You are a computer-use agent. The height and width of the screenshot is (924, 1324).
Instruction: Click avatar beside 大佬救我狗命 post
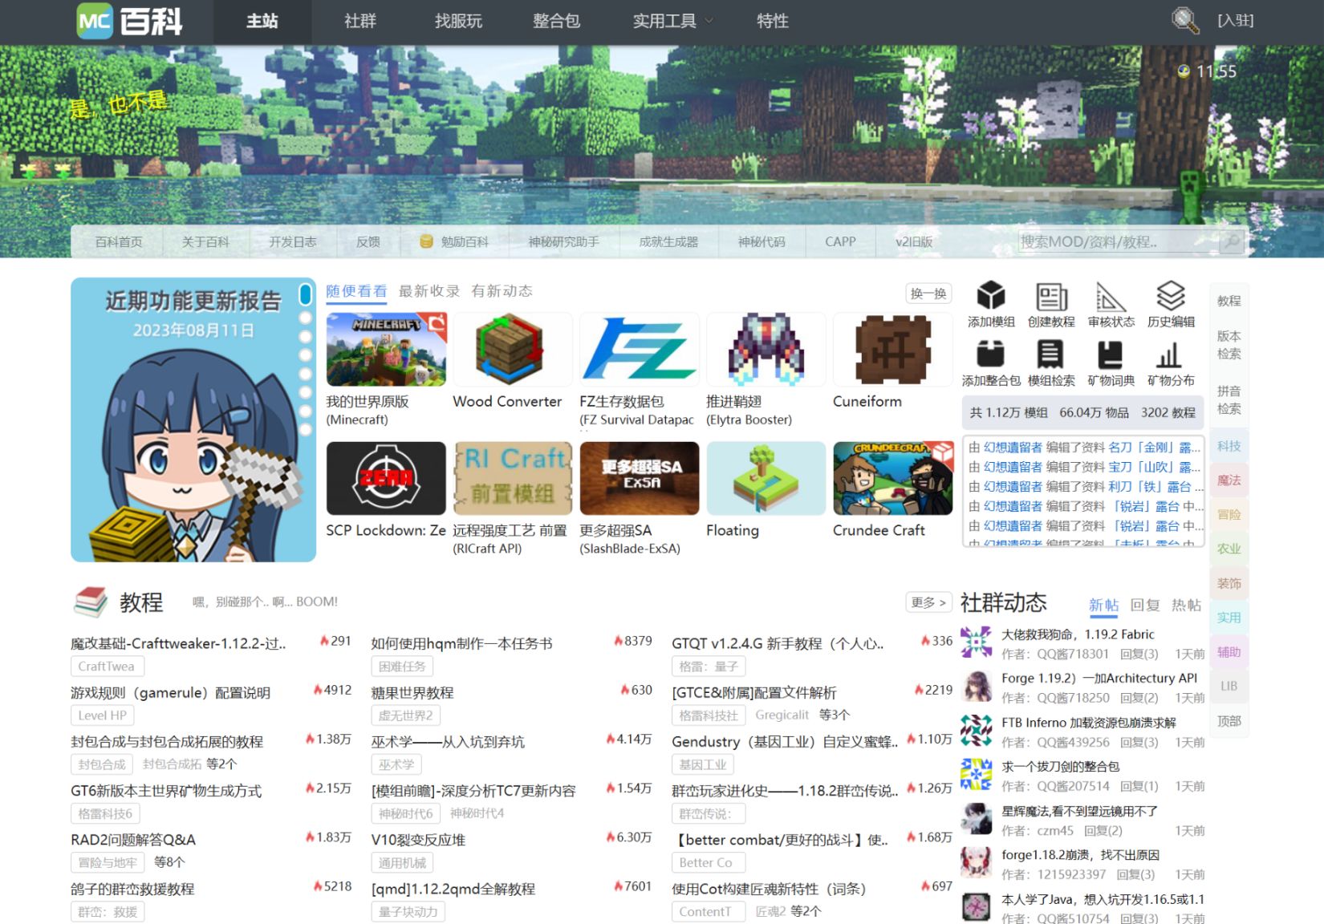tap(977, 642)
